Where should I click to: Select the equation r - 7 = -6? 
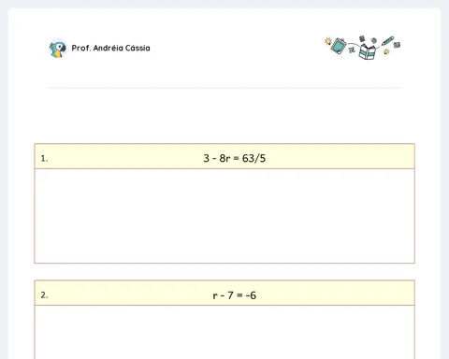pos(235,295)
